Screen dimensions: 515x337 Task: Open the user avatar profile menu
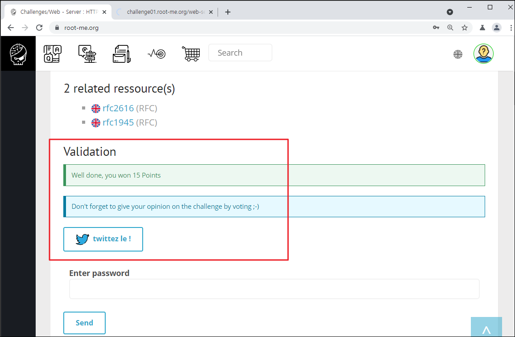483,53
